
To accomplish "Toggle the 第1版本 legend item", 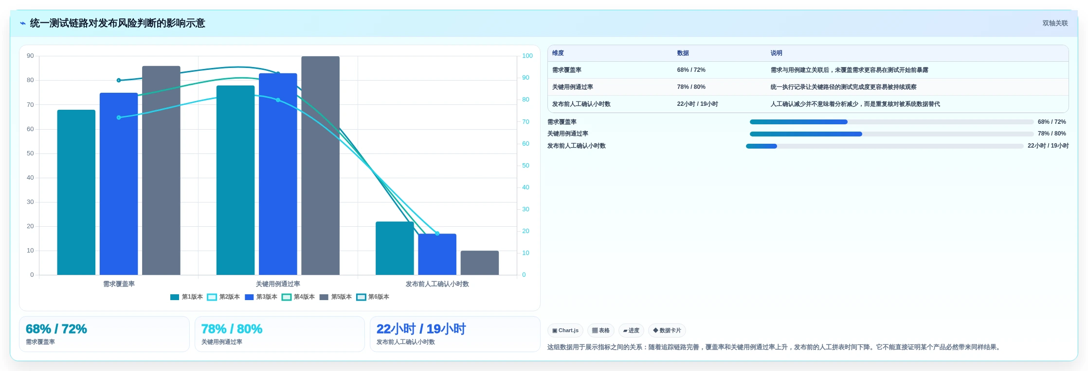I will [186, 297].
